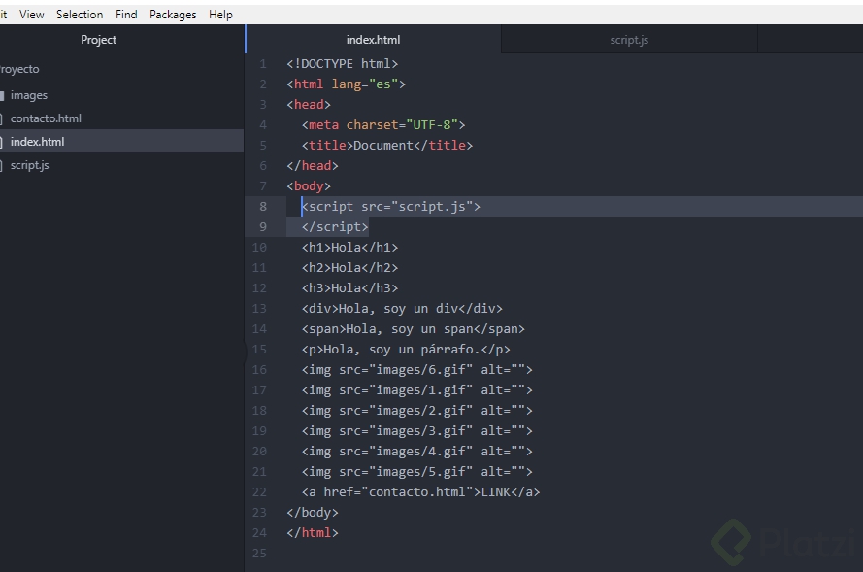
Task: Click the images folder icon
Action: tap(2, 96)
